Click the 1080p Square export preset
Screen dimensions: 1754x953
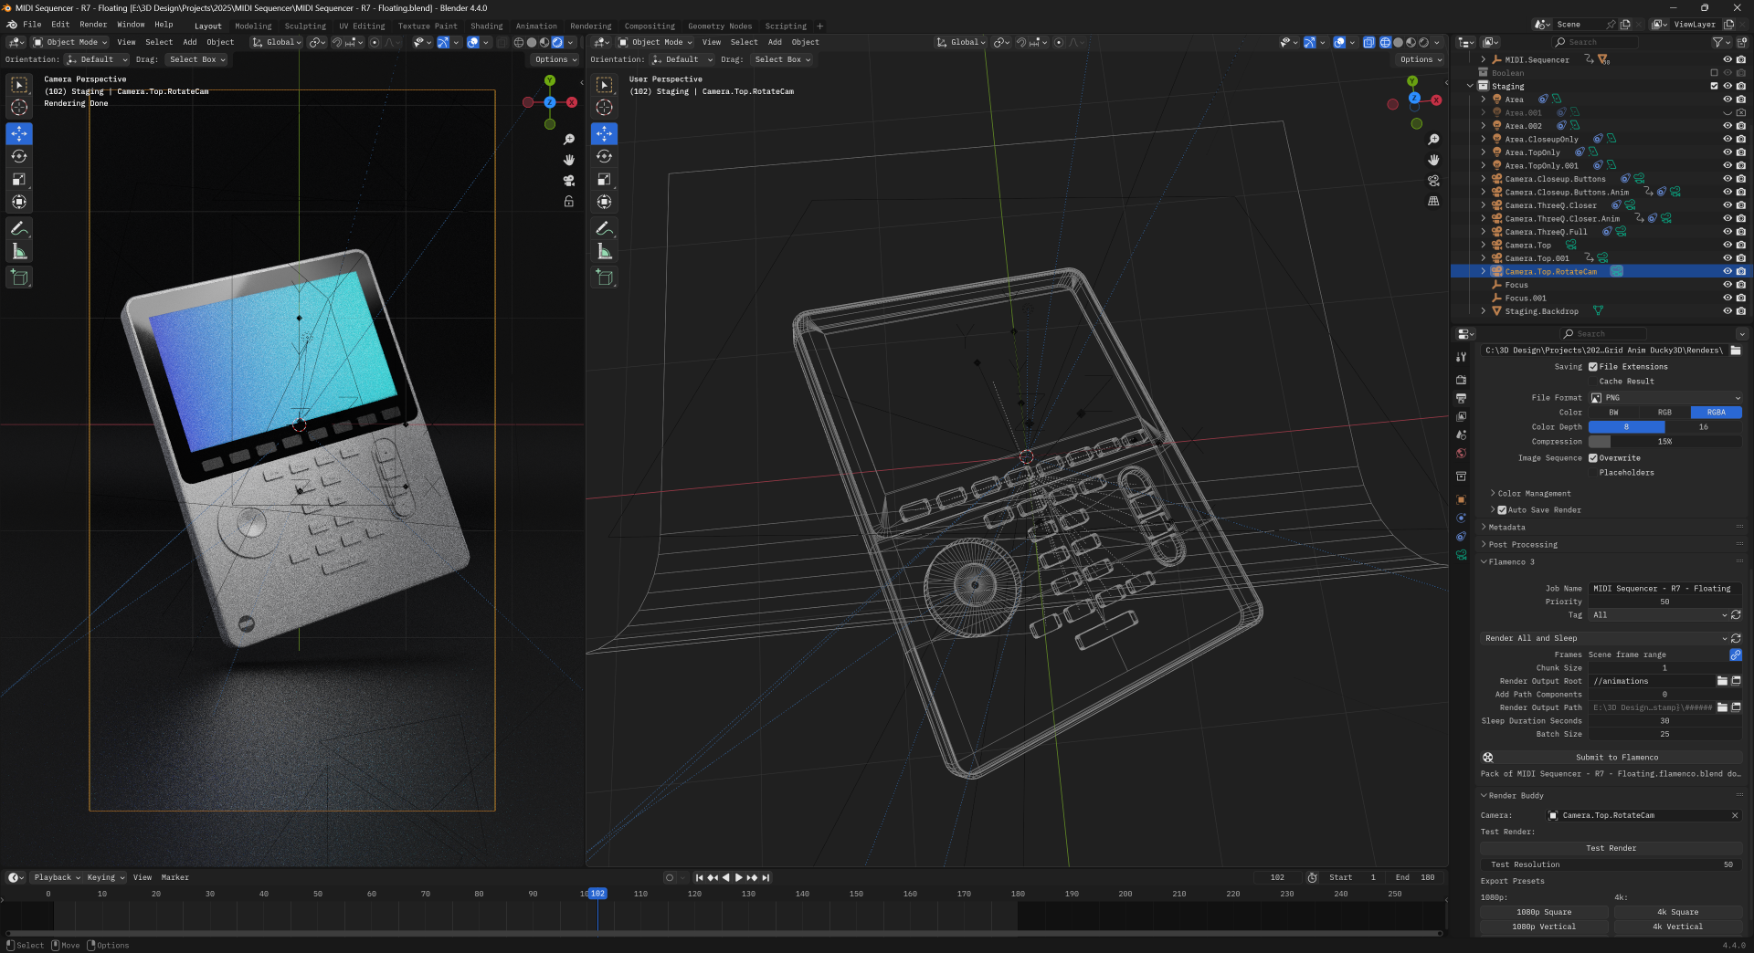1543,911
